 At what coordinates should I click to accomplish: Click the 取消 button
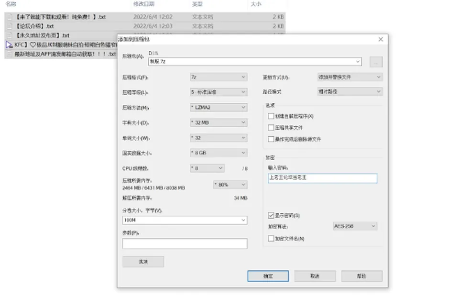coord(315,276)
